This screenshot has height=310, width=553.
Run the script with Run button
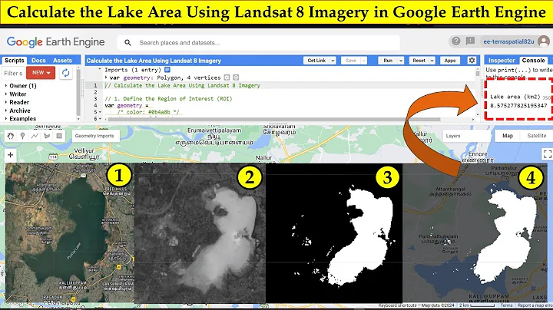388,61
